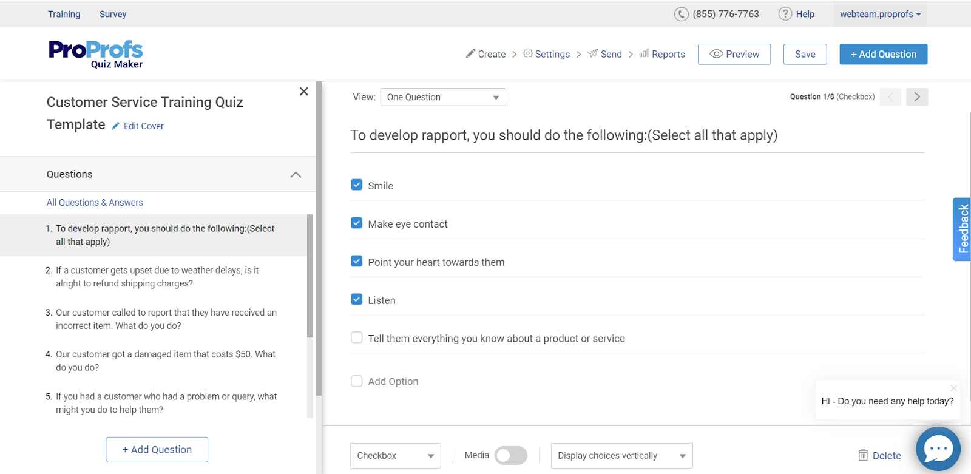This screenshot has height=474, width=971.
Task: Click the trash can Delete icon
Action: [863, 455]
